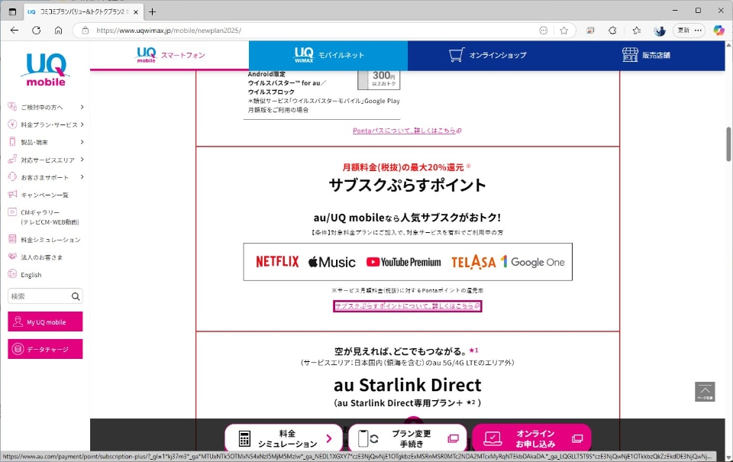Click the UQ mobile logo

point(45,69)
